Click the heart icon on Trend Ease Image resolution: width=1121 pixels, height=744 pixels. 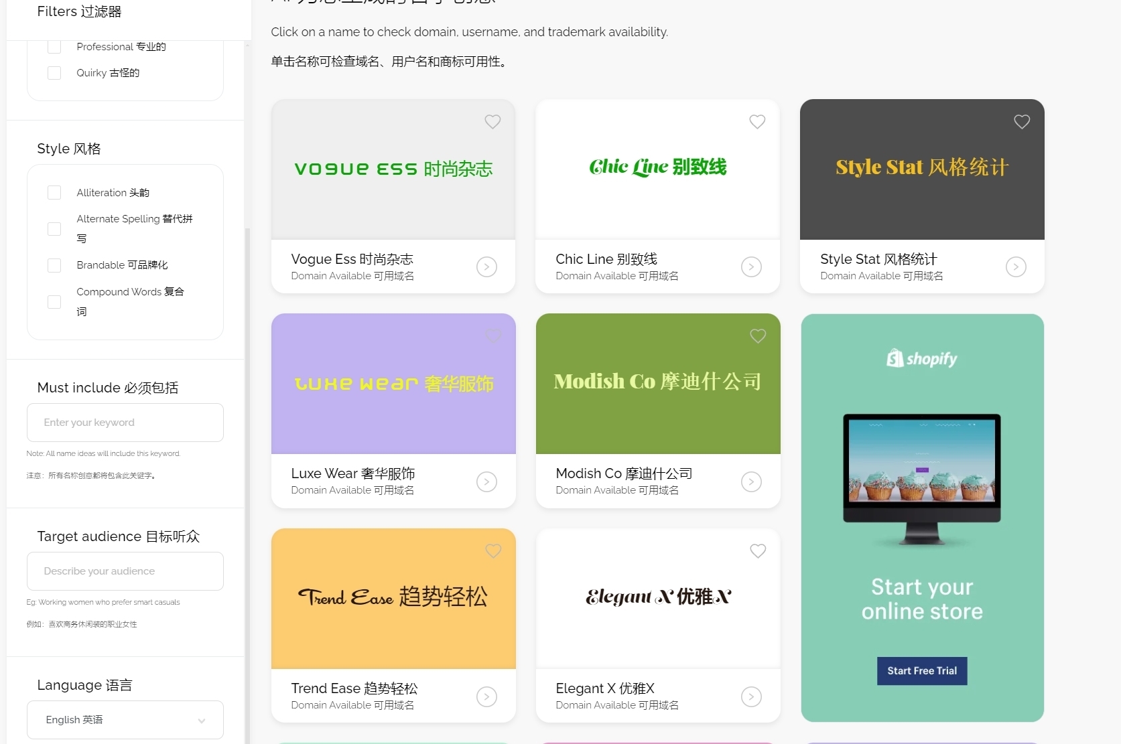(493, 551)
